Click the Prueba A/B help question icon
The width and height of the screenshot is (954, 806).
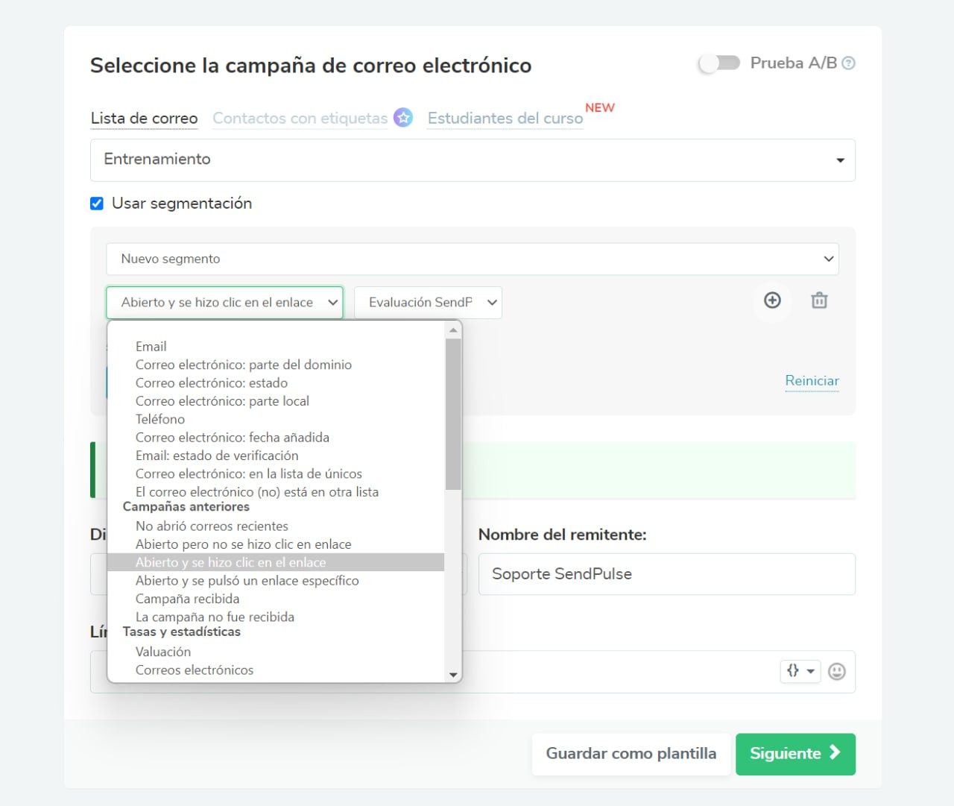pos(848,63)
